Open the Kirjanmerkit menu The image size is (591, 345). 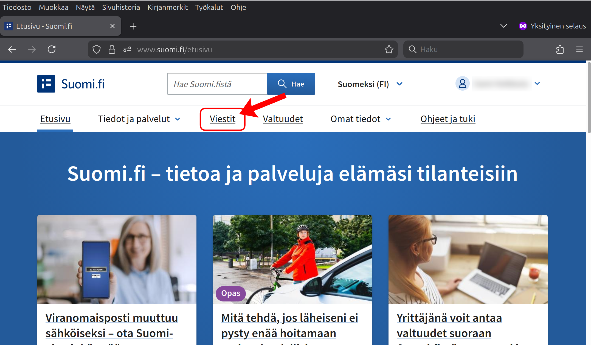click(x=167, y=7)
